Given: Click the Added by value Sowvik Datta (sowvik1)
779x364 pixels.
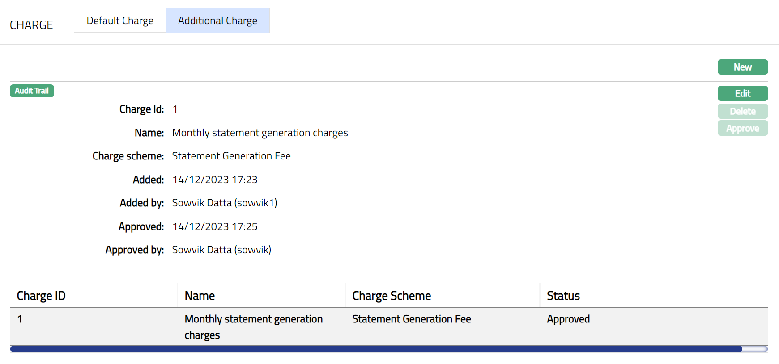Looking at the screenshot, I should (225, 203).
